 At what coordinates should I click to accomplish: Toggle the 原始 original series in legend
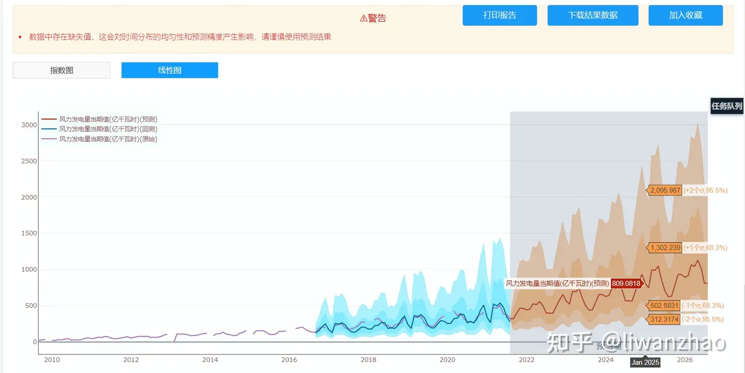point(108,139)
